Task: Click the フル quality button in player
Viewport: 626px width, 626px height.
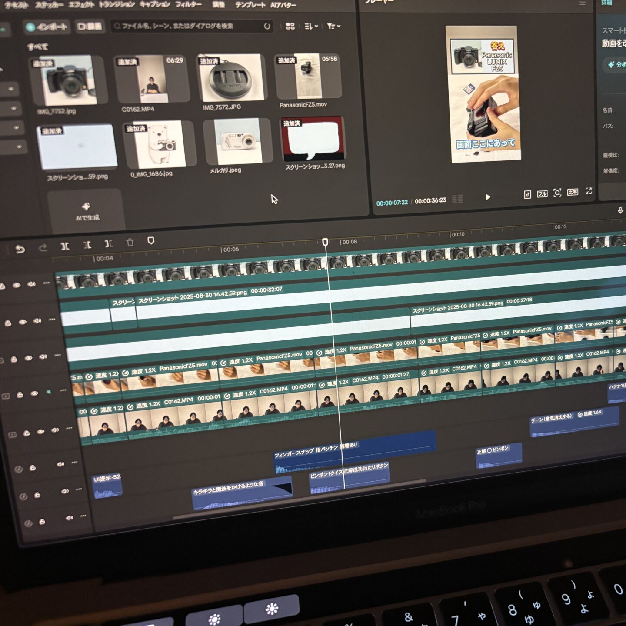Action: [x=542, y=194]
